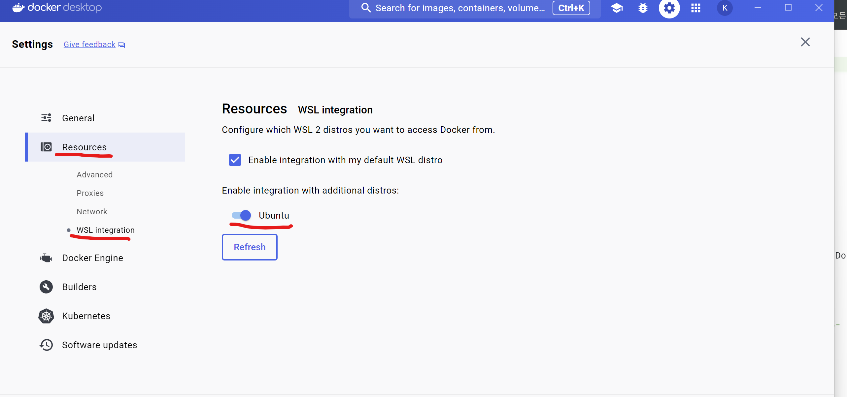Open the Give feedback link
This screenshot has width=847, height=397.
pyautogui.click(x=89, y=45)
